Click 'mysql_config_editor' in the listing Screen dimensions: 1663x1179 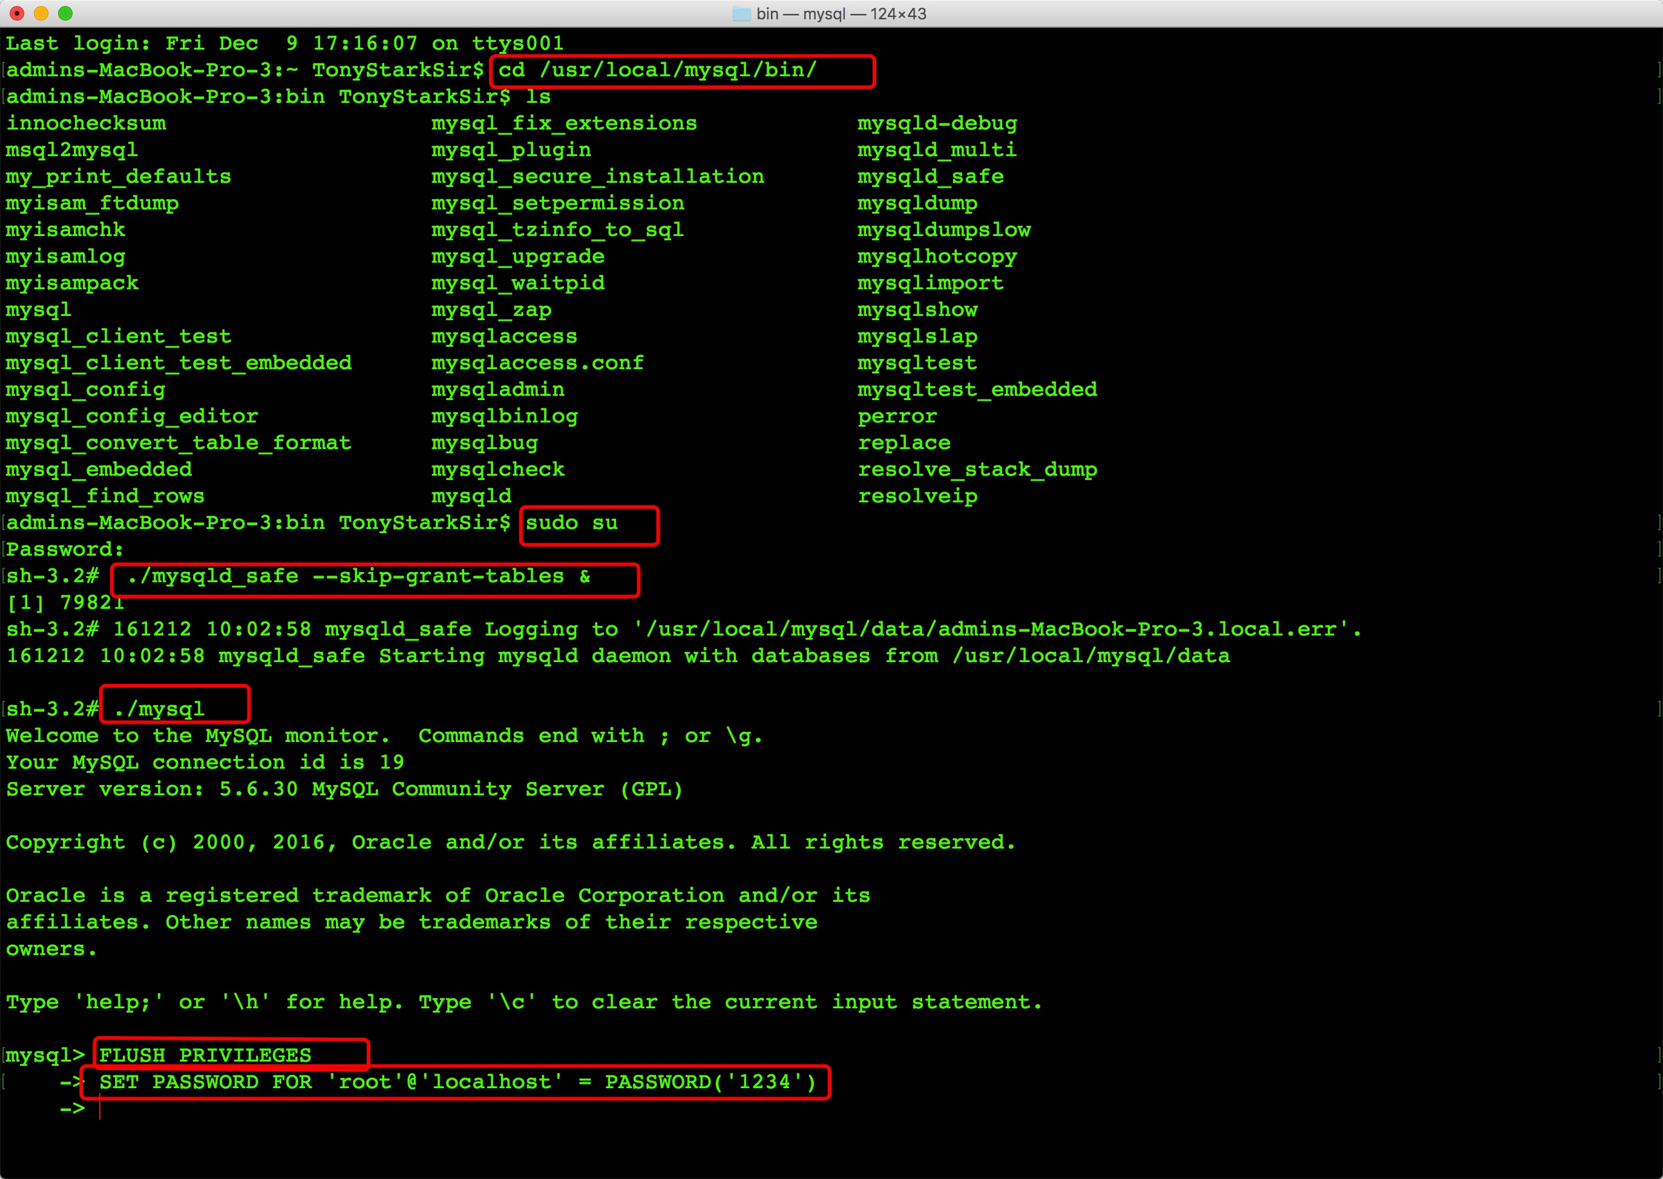(132, 417)
